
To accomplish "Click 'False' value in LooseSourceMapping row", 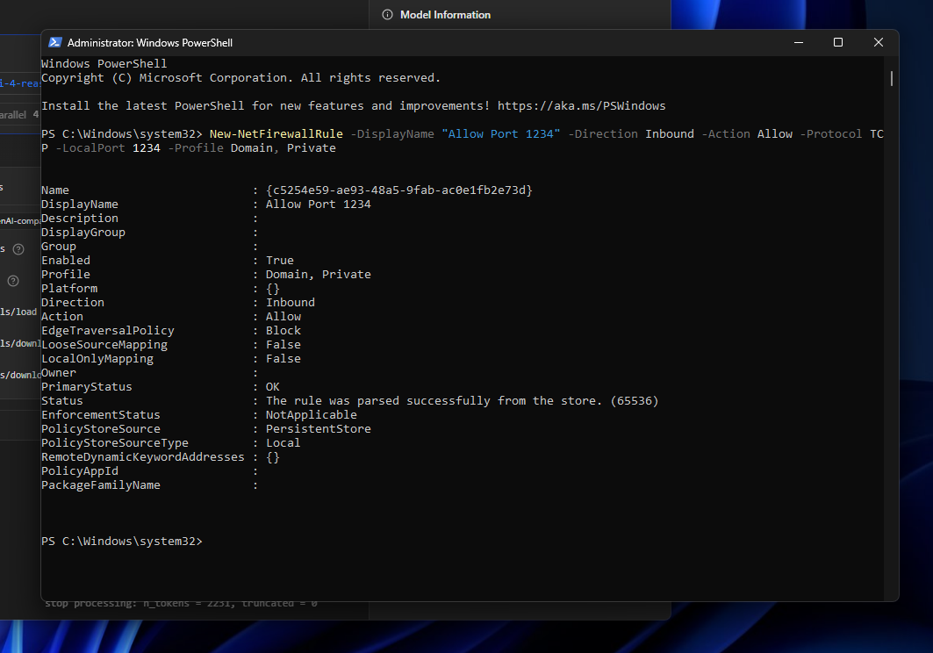I will (x=283, y=345).
